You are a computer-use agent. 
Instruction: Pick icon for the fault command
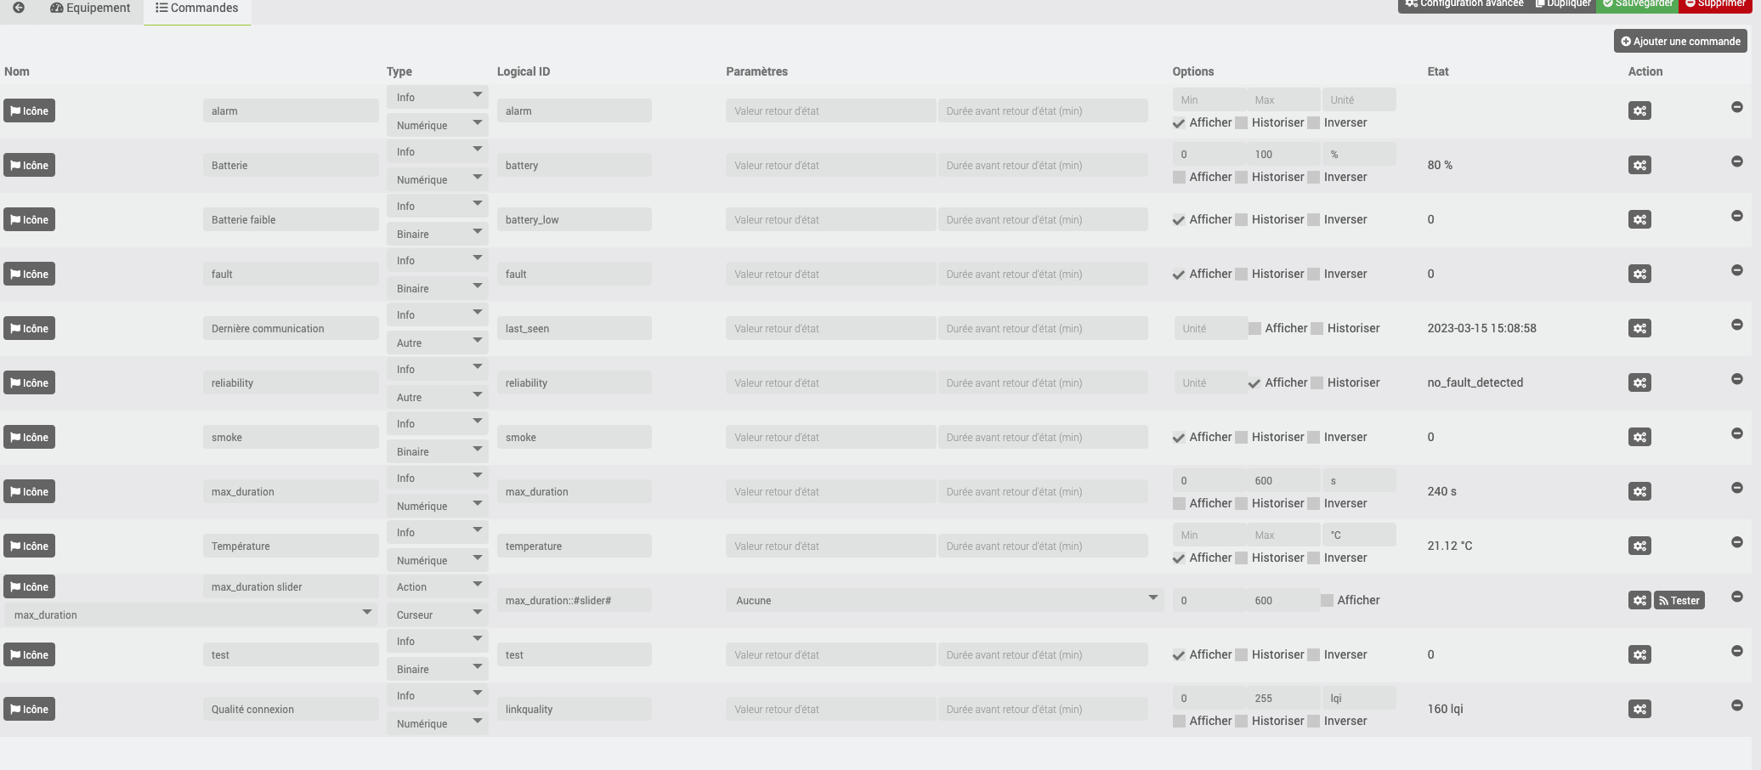30,274
